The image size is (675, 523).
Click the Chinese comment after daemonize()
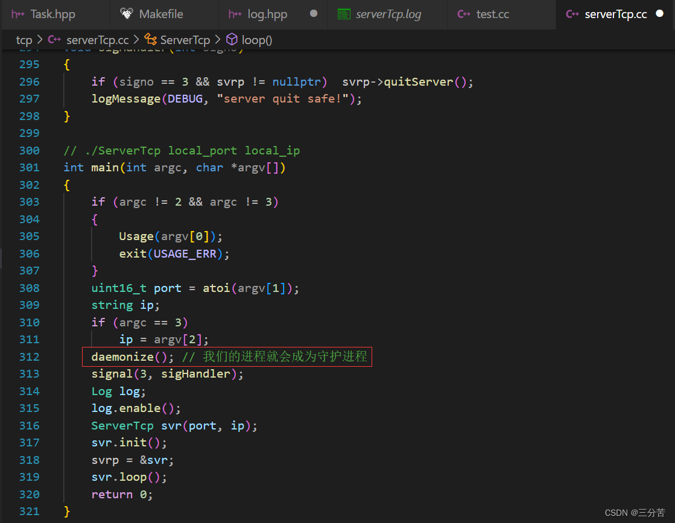pyautogui.click(x=274, y=357)
